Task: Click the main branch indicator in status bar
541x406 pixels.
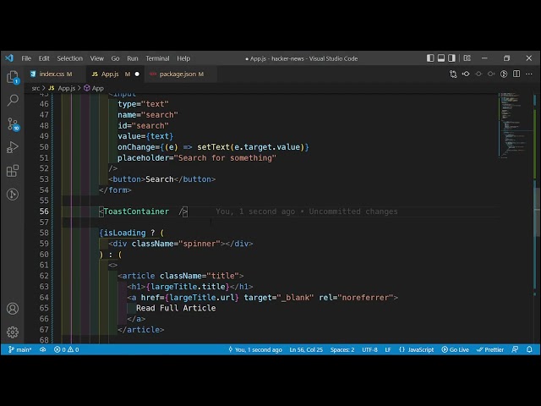Action: pyautogui.click(x=20, y=349)
